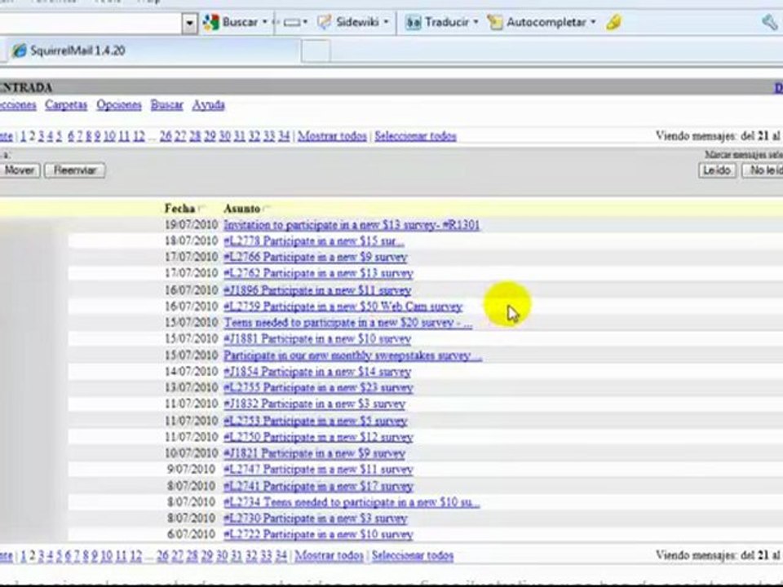Open the Buscar menu link
The height and width of the screenshot is (587, 783).
166,105
